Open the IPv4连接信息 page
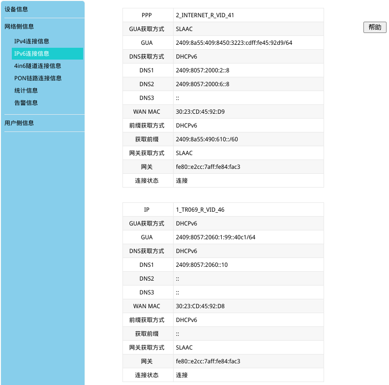The height and width of the screenshot is (385, 389). 31,41
